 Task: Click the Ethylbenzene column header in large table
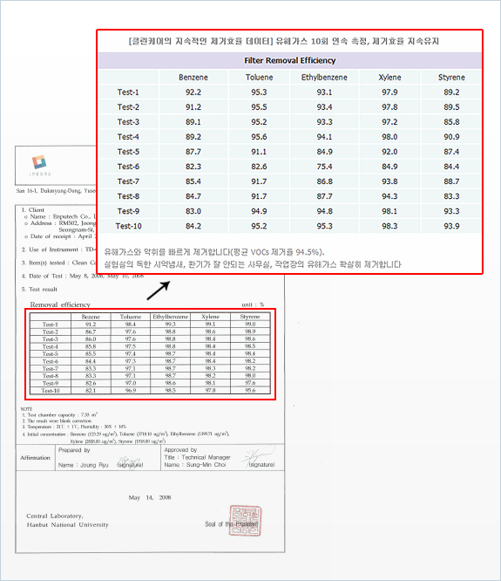(324, 78)
